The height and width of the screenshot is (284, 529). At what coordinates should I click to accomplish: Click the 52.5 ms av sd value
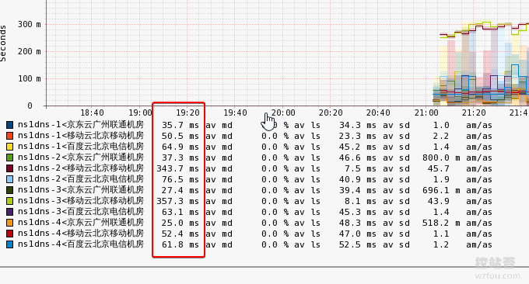click(358, 244)
